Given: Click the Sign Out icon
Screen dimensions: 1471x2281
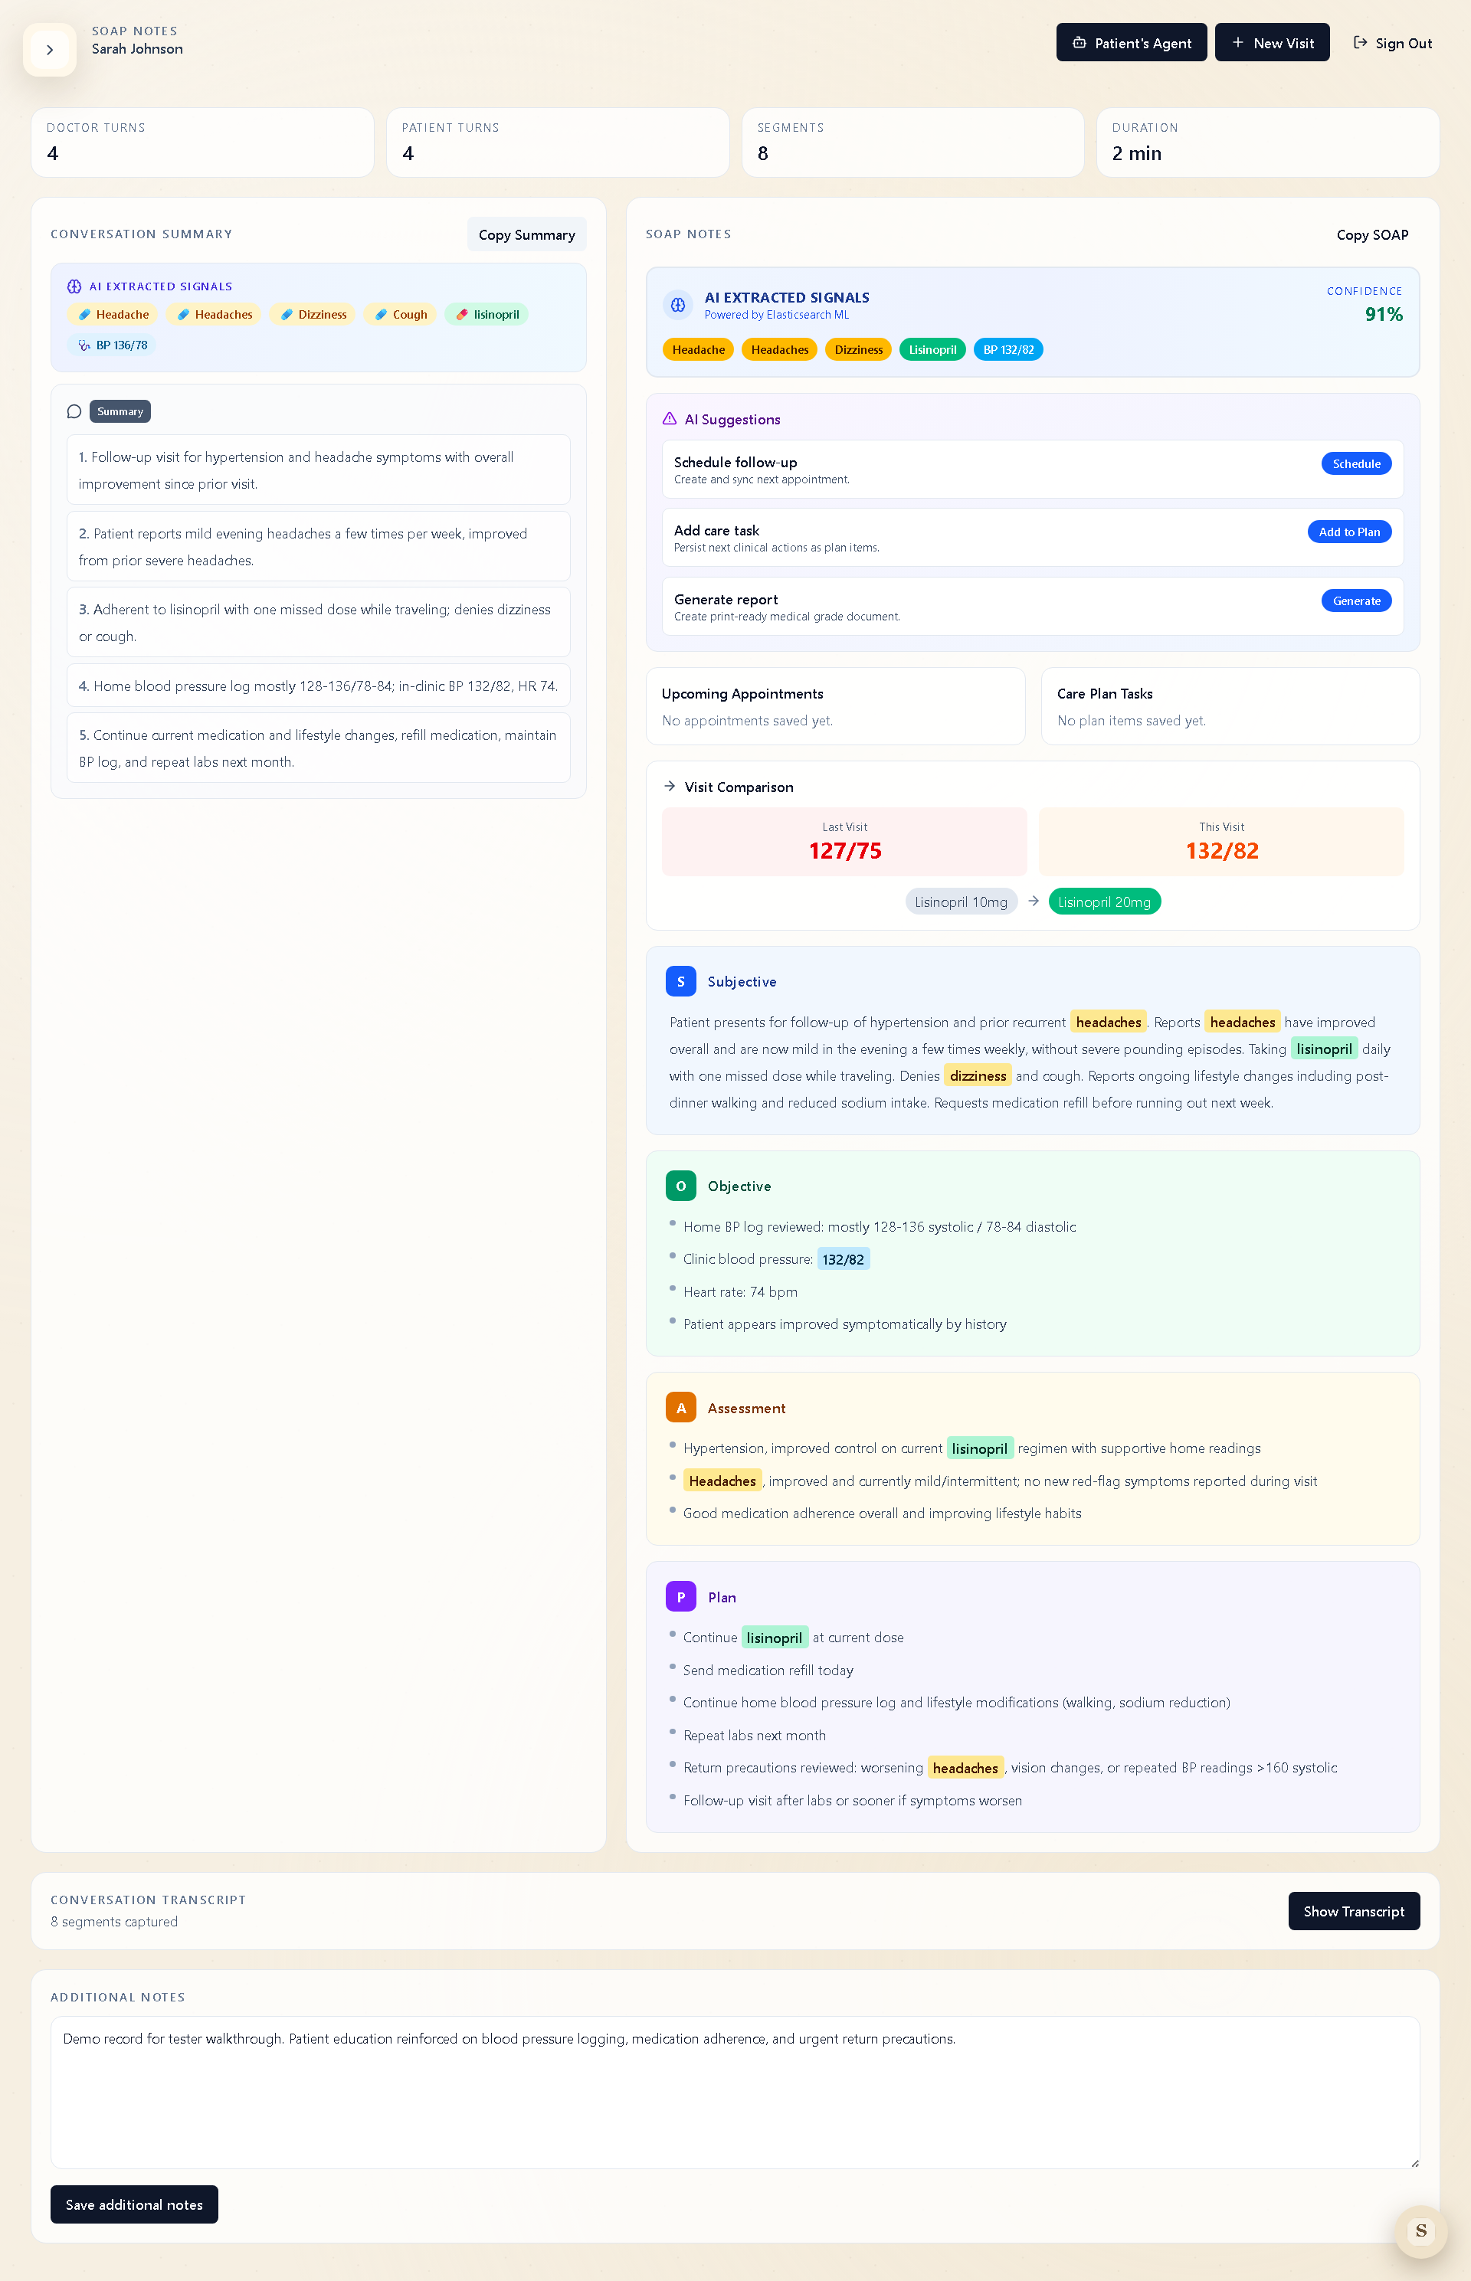Looking at the screenshot, I should coord(1360,43).
